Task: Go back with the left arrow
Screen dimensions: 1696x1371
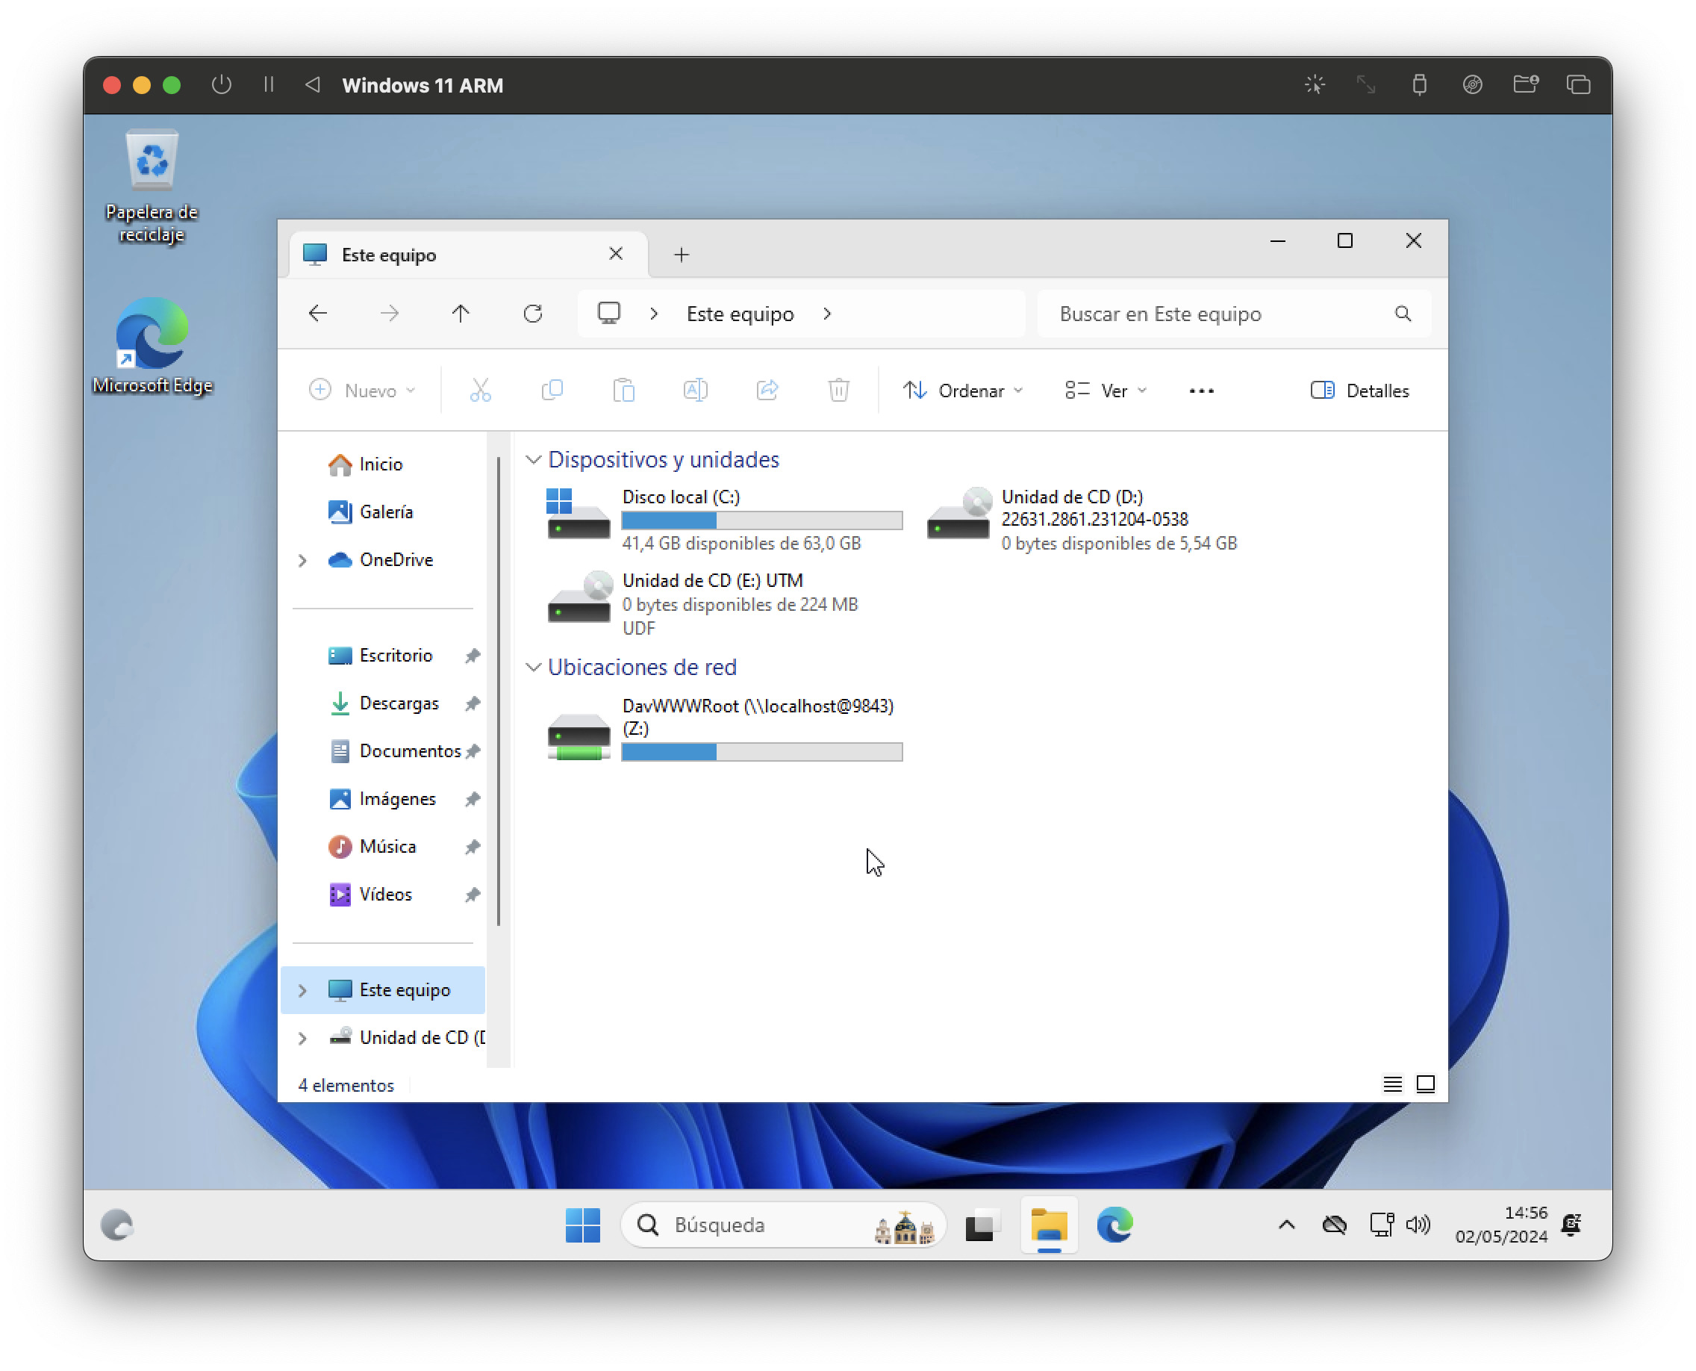Action: point(317,314)
